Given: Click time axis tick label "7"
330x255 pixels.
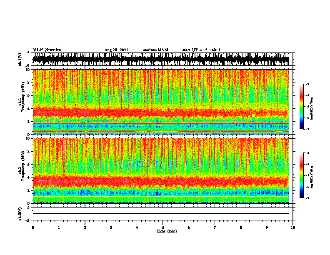Looking at the screenshot, I should click(x=215, y=227).
